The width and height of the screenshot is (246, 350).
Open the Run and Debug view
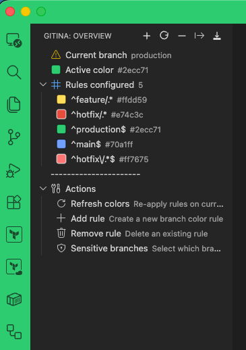click(x=13, y=170)
